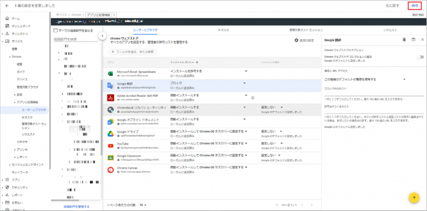Click Chrome Canvas app icon
This screenshot has width=427, height=211.
click(110, 170)
